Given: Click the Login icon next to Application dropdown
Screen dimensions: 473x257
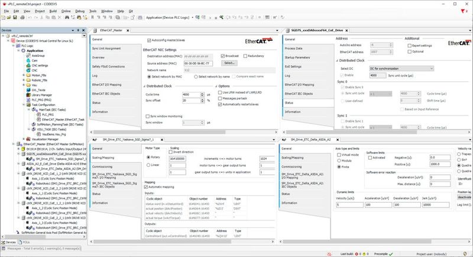Looking at the screenshot, I should pos(197,18).
